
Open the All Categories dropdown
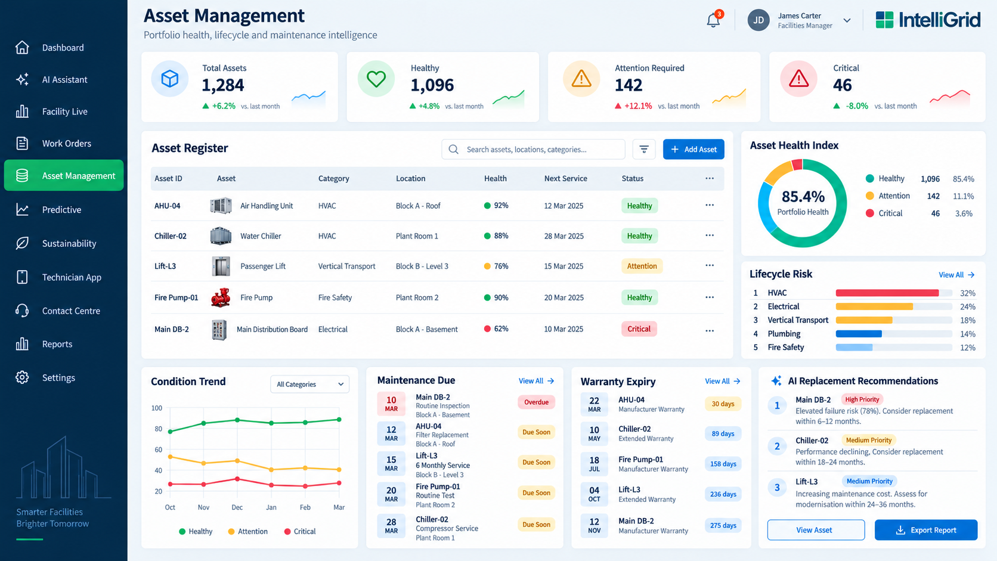310,384
